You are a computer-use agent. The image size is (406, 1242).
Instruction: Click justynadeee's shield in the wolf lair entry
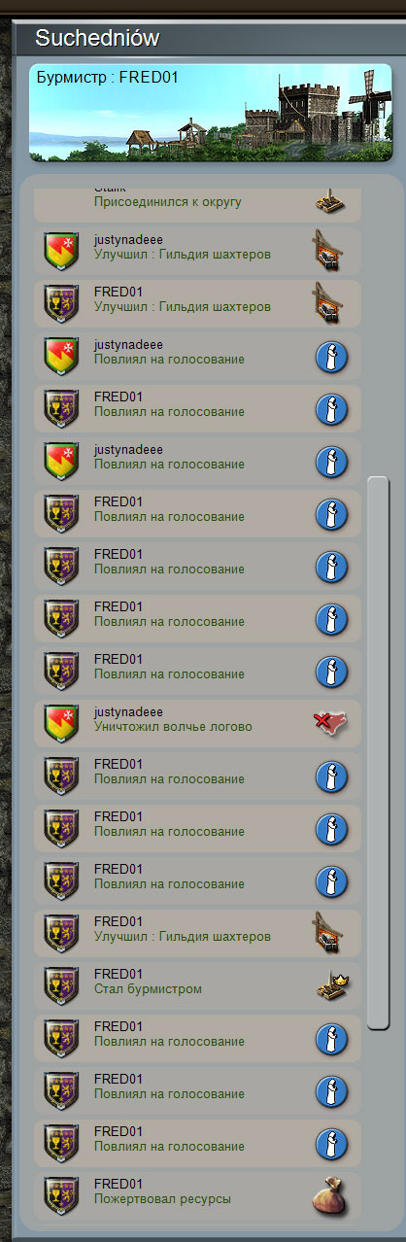(x=62, y=723)
